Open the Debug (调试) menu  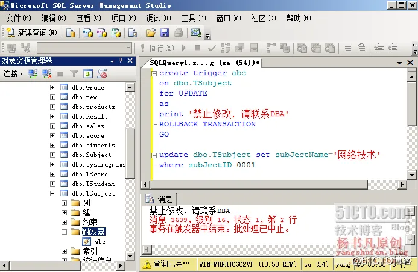159,18
